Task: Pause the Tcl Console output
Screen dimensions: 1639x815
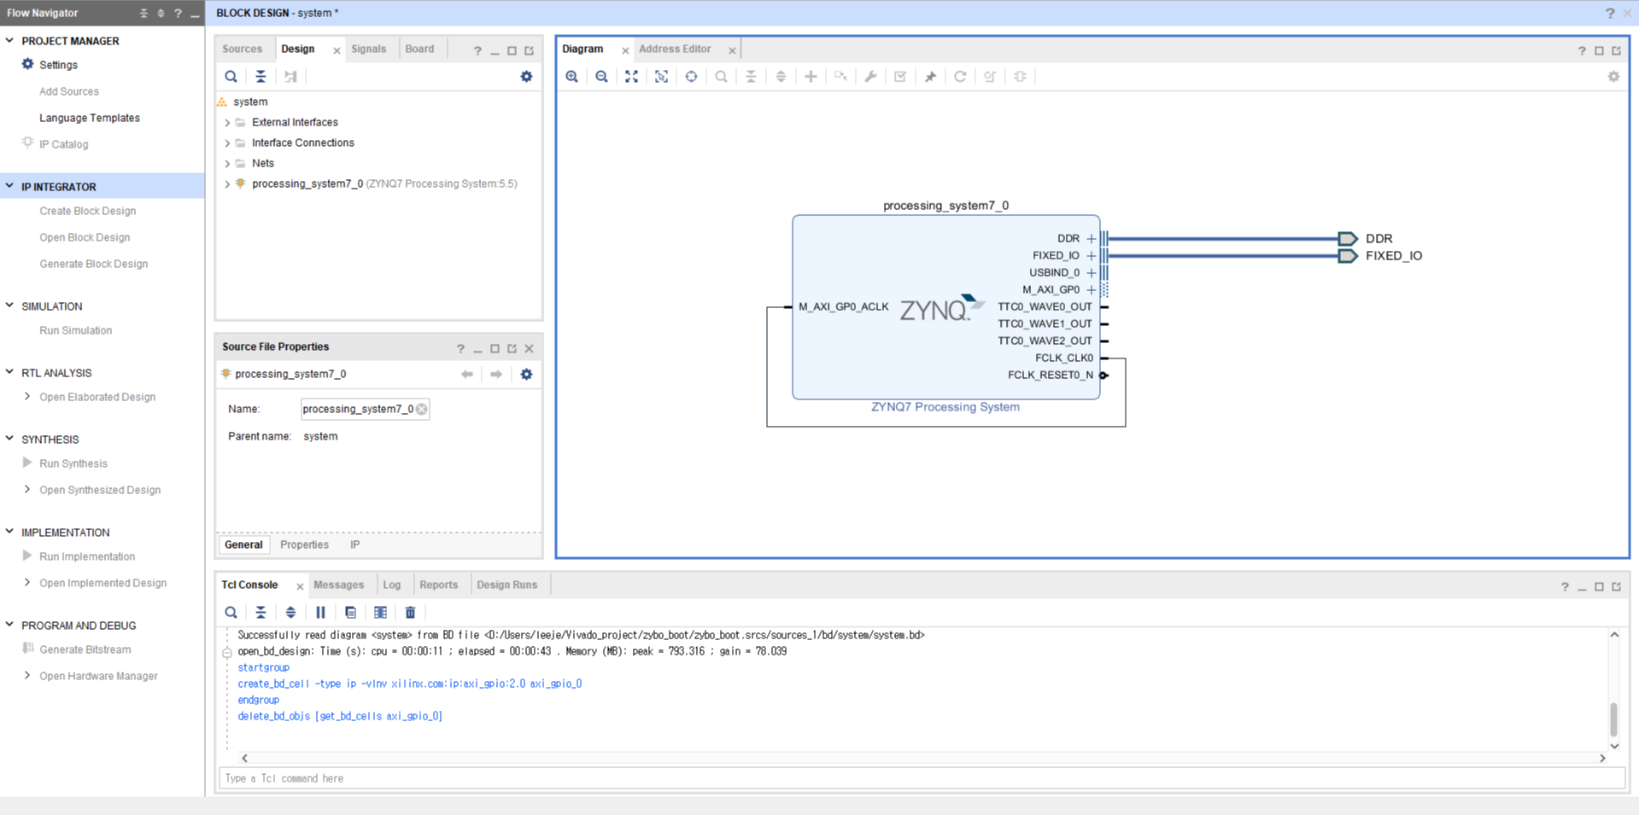Action: 320,613
